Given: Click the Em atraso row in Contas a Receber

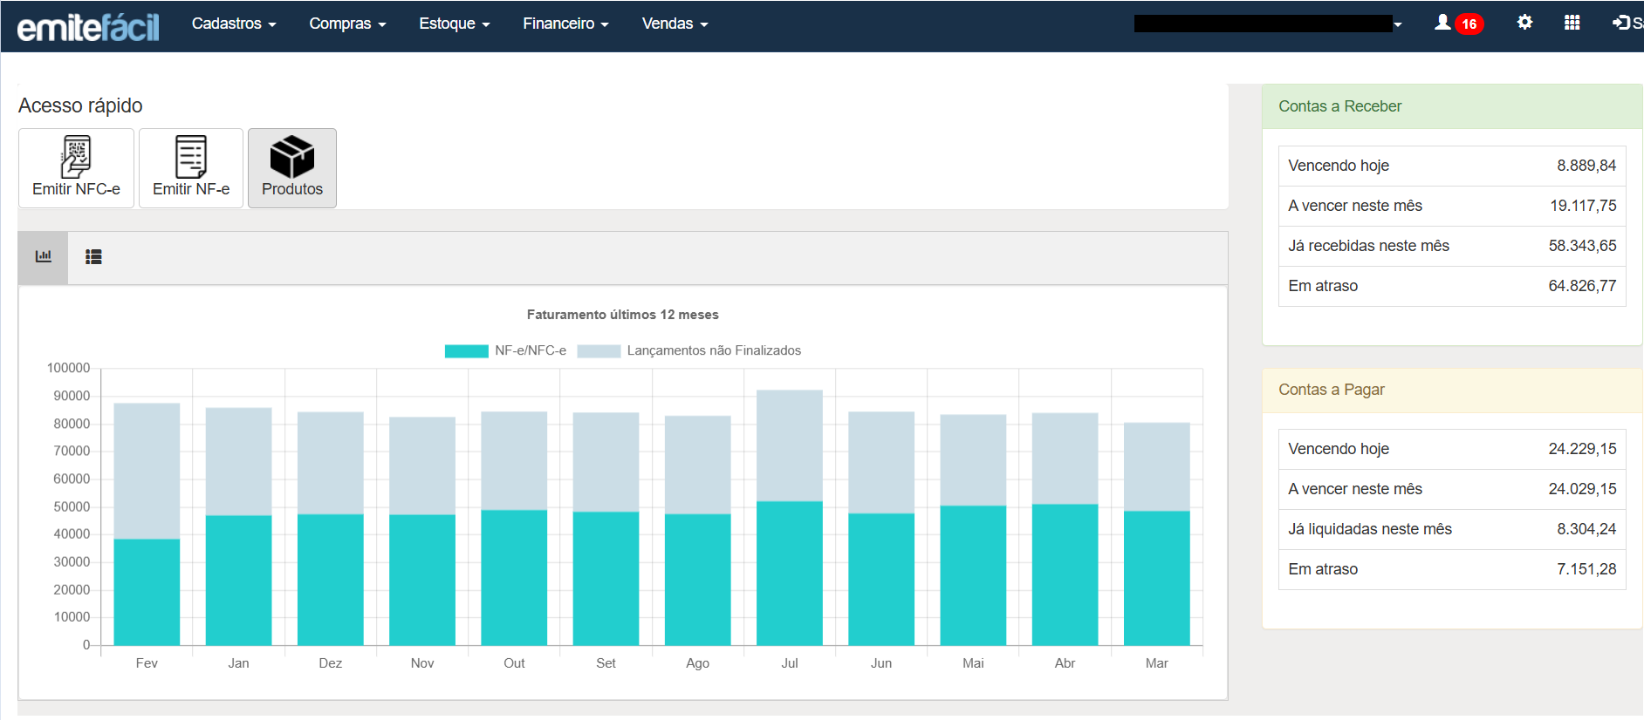Looking at the screenshot, I should coord(1451,286).
